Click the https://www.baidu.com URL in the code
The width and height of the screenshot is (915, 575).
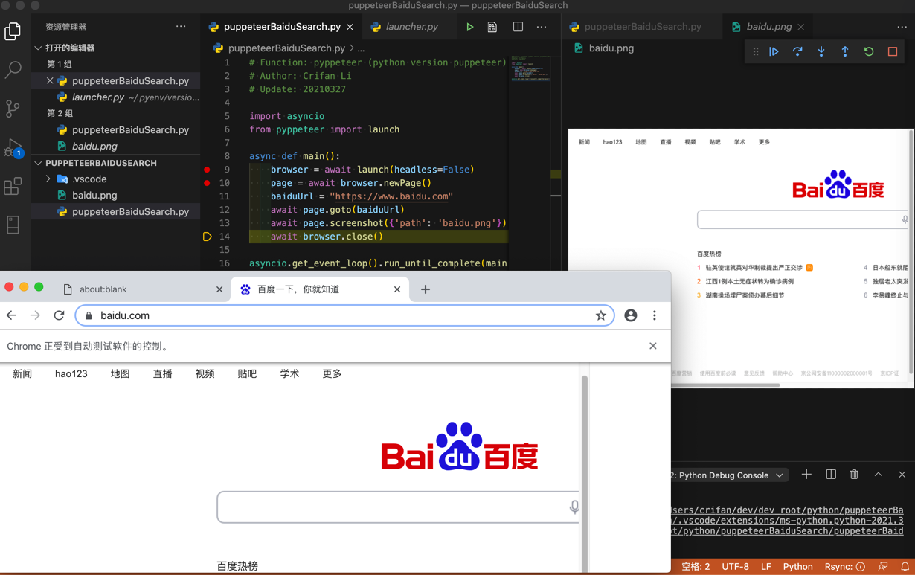391,196
